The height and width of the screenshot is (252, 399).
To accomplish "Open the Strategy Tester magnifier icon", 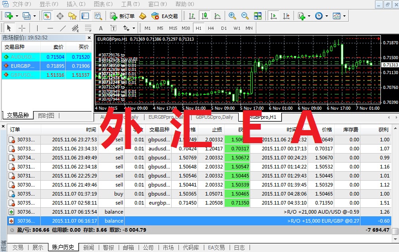I will [98, 16].
